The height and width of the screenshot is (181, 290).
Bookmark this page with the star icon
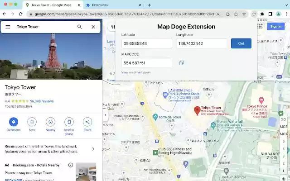[x=244, y=14]
